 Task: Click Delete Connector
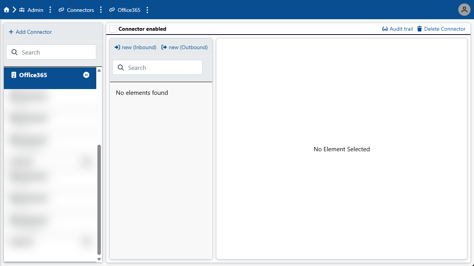(x=444, y=29)
